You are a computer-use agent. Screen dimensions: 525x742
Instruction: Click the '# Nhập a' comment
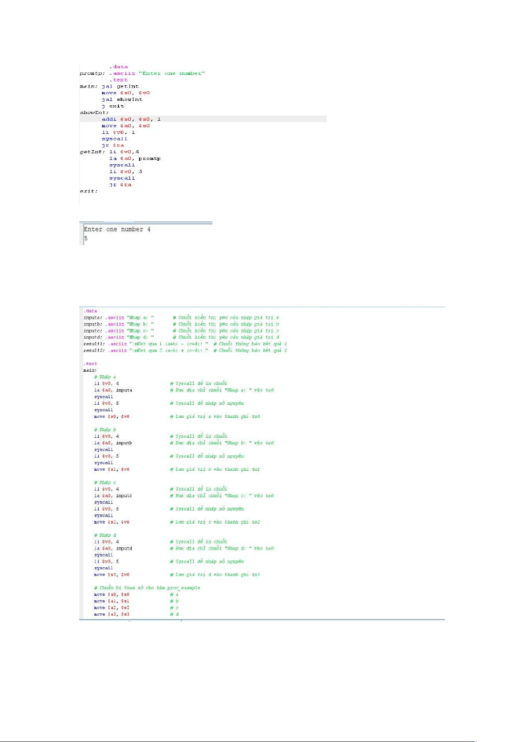[x=105, y=377]
